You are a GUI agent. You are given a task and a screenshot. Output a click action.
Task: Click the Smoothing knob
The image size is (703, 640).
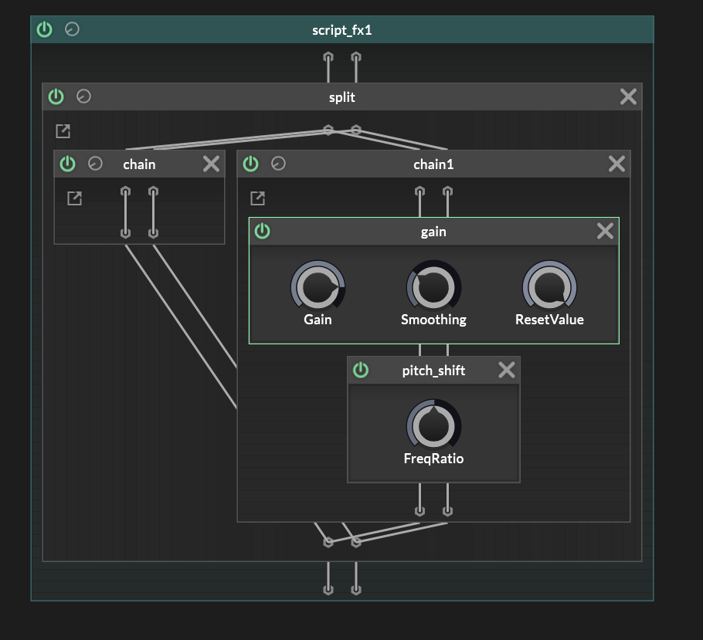point(433,287)
